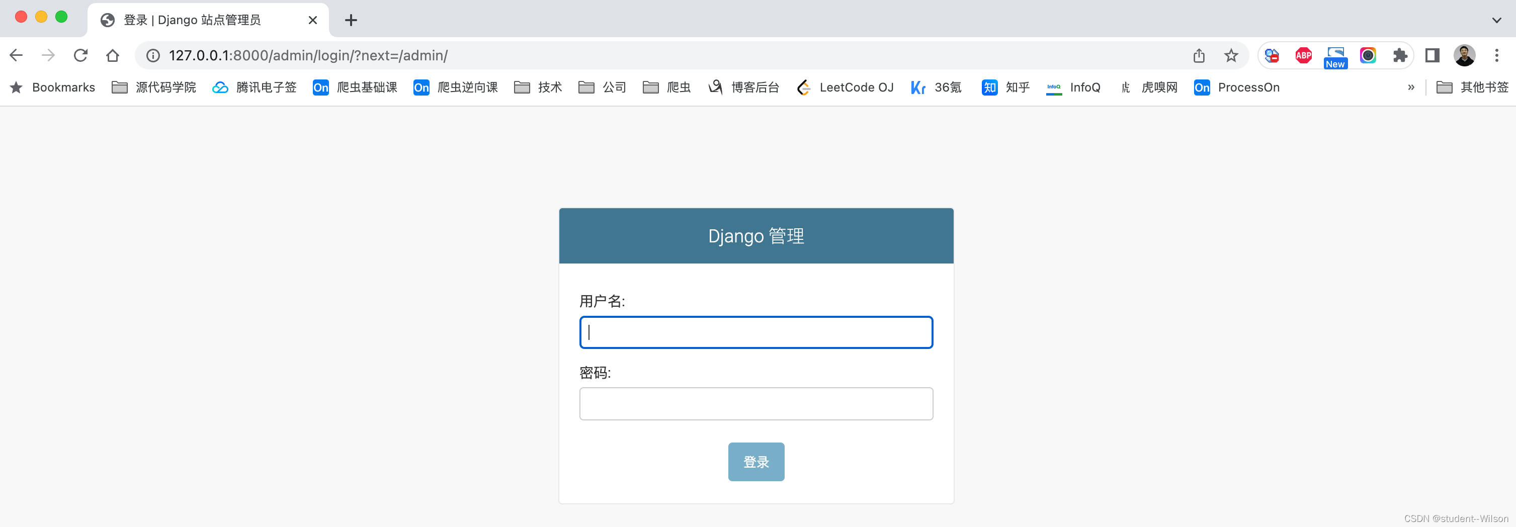Open the extension with New badge
Screen dimensions: 1516x527
point(1335,57)
